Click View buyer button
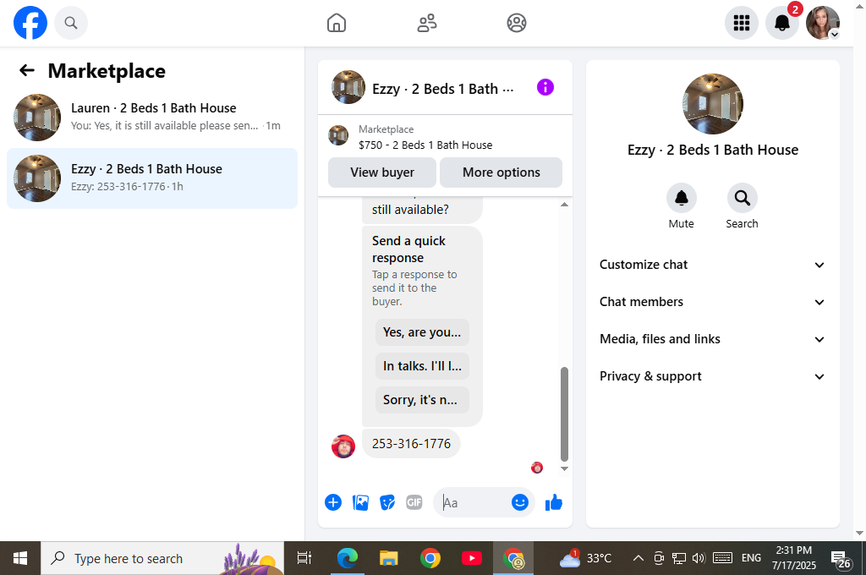This screenshot has width=866, height=575. pyautogui.click(x=382, y=172)
